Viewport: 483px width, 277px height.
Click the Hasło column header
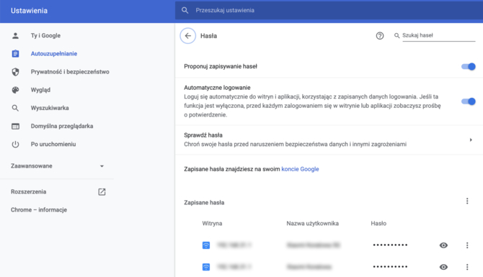[378, 224]
